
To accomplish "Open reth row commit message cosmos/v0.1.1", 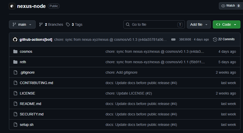I will pyautogui.click(x=155, y=62).
